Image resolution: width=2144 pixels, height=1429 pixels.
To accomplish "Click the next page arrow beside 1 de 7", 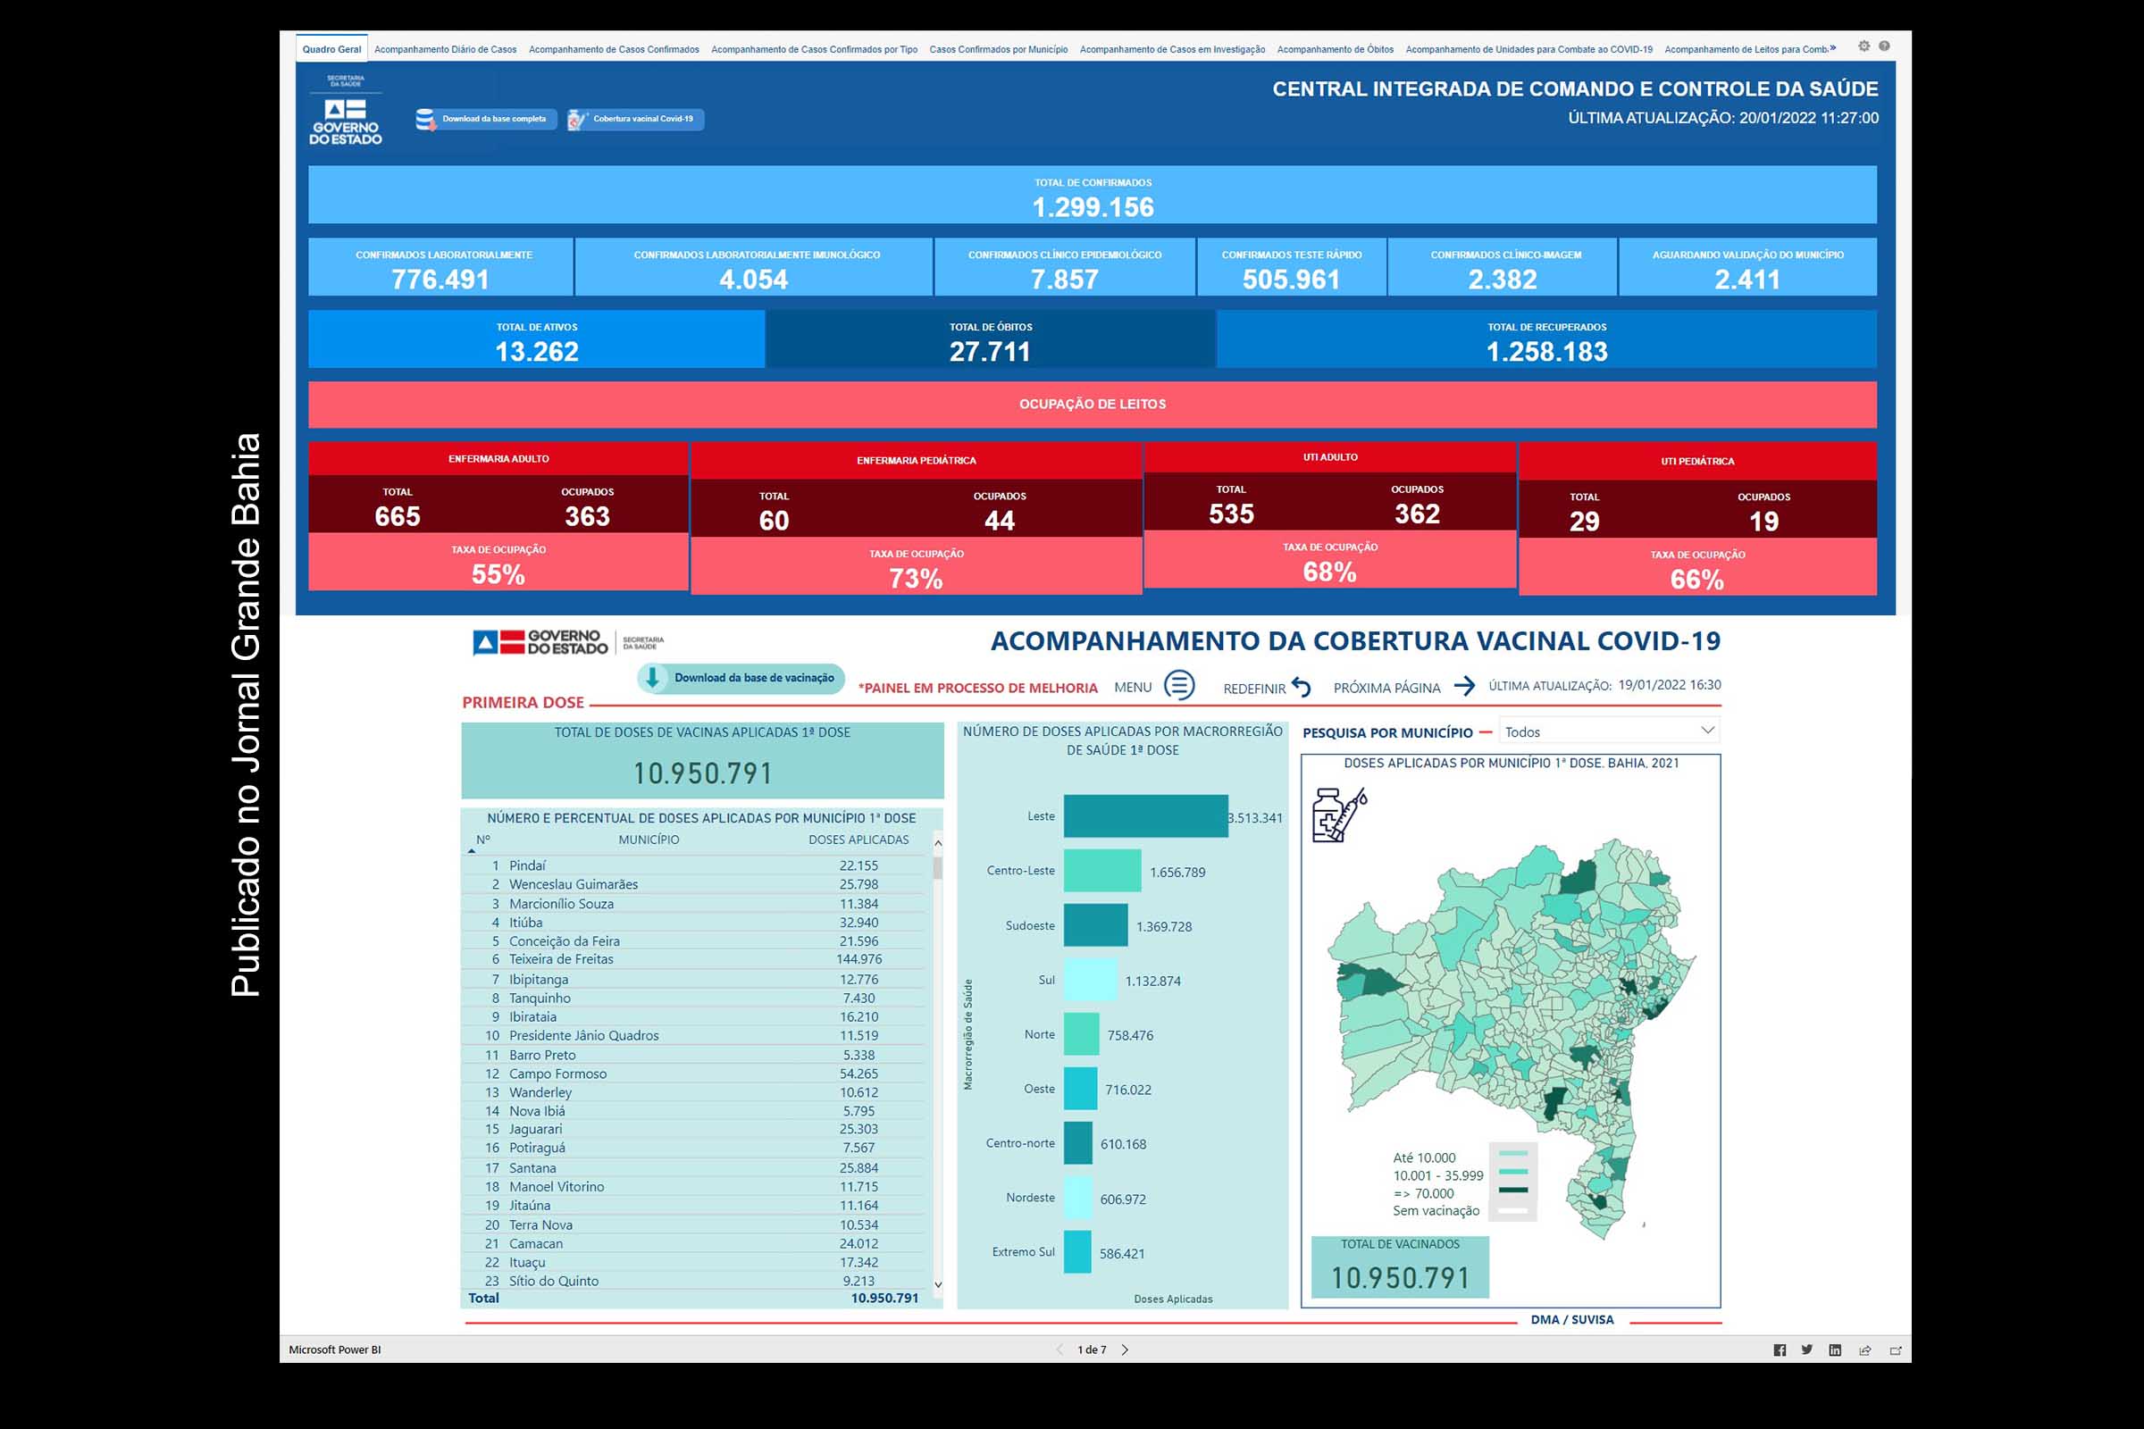I will tap(1126, 1350).
